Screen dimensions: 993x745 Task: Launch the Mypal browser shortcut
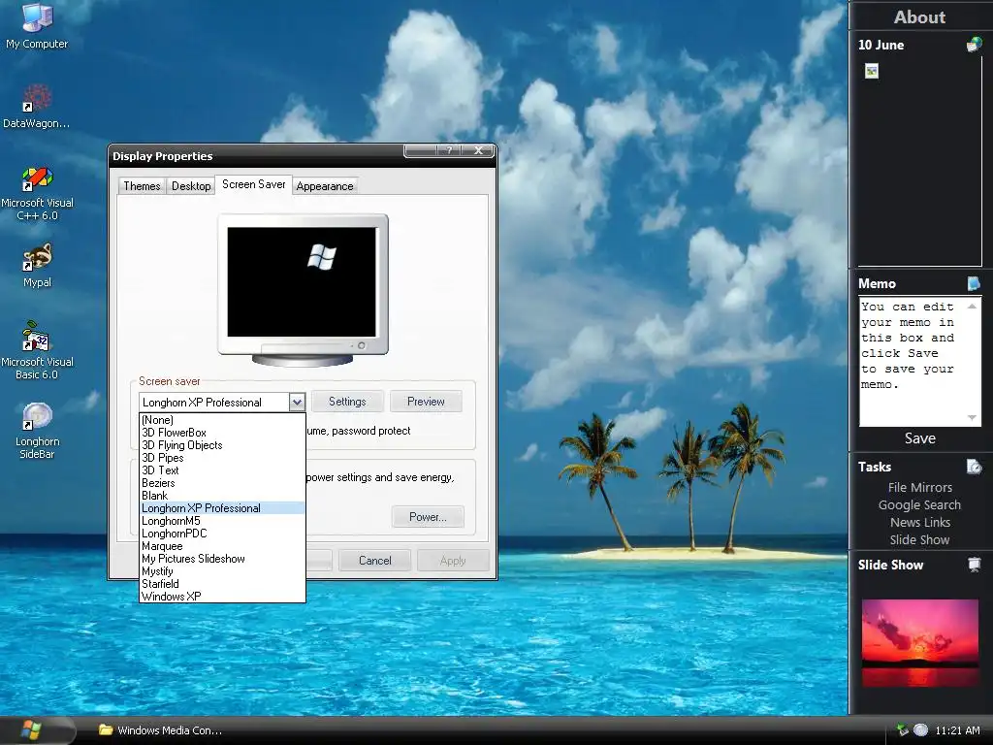(37, 266)
